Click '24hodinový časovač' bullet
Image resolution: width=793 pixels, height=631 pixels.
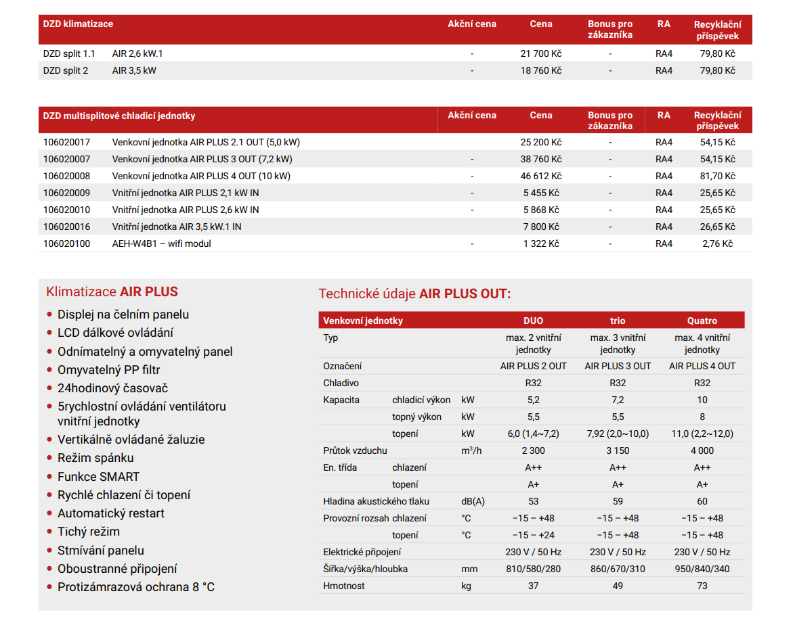(x=112, y=388)
